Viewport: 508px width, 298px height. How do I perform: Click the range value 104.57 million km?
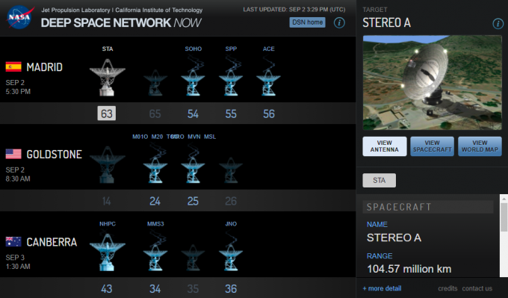409,269
